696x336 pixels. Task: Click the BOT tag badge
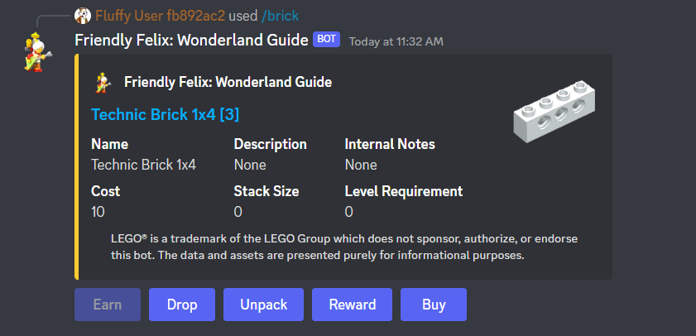[326, 40]
